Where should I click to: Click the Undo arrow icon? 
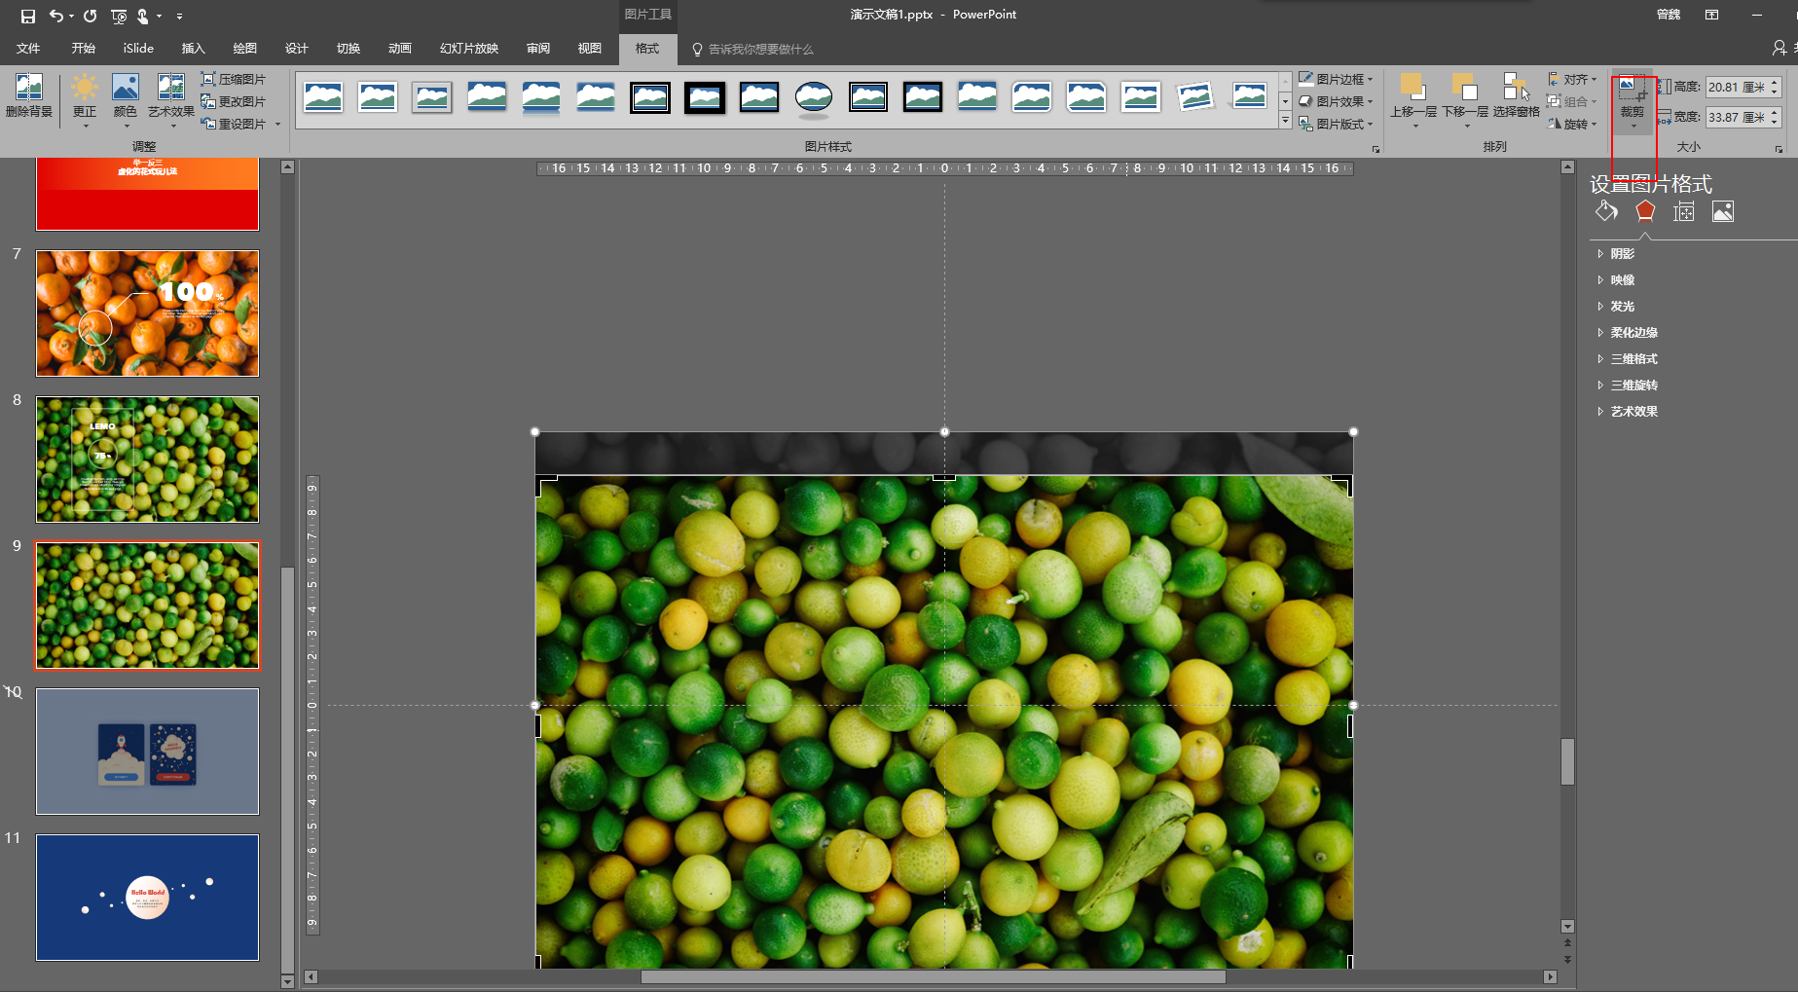[56, 16]
